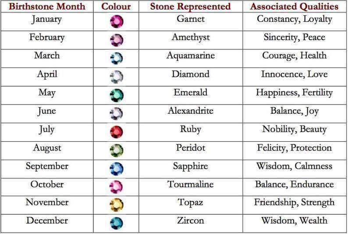Select the December zircon teal gem
This screenshot has width=348, height=234.
click(117, 223)
